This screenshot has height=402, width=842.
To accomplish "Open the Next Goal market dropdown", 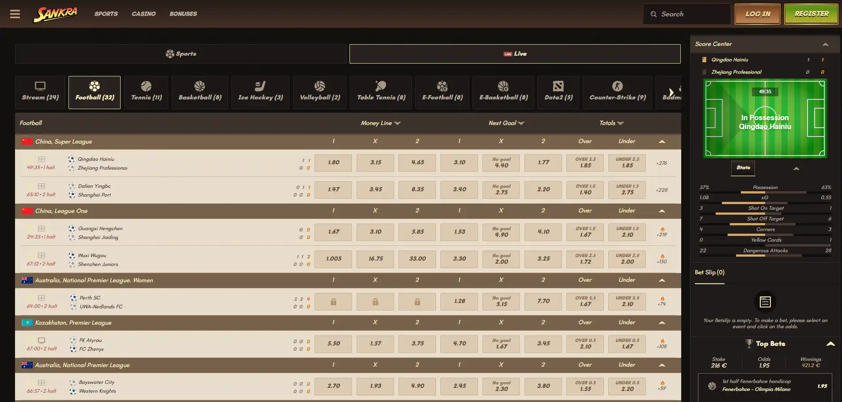I will [x=506, y=123].
